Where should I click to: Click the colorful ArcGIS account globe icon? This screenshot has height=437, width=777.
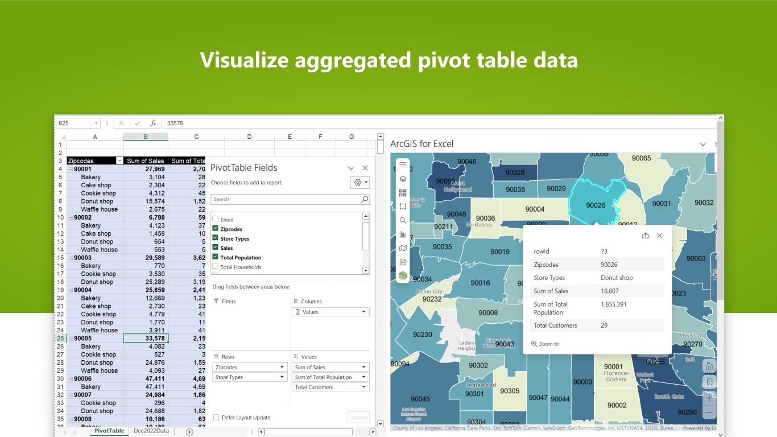tap(403, 276)
